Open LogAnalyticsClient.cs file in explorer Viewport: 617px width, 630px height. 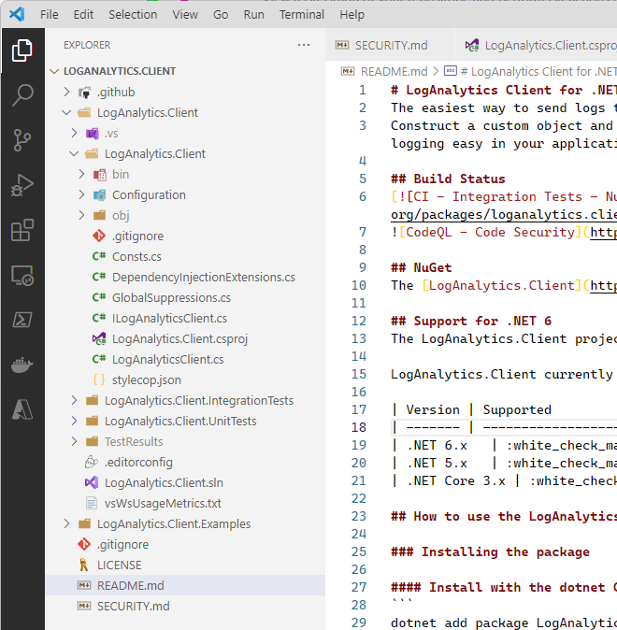[167, 360]
